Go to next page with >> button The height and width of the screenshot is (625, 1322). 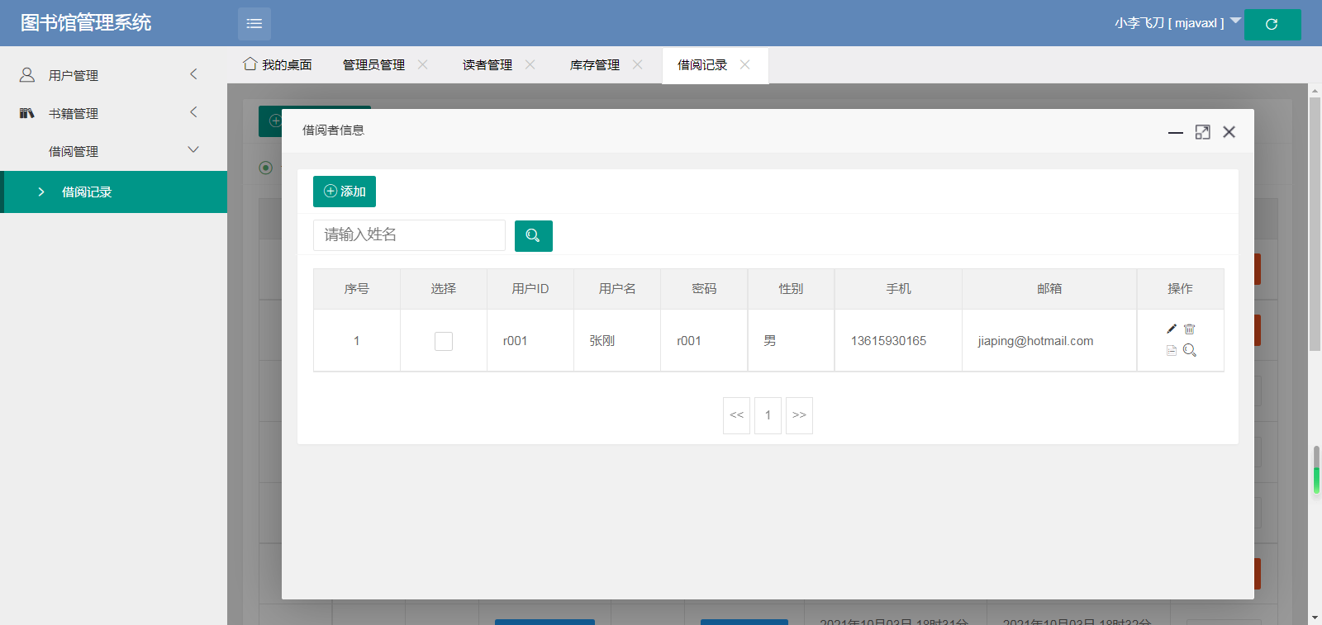799,415
